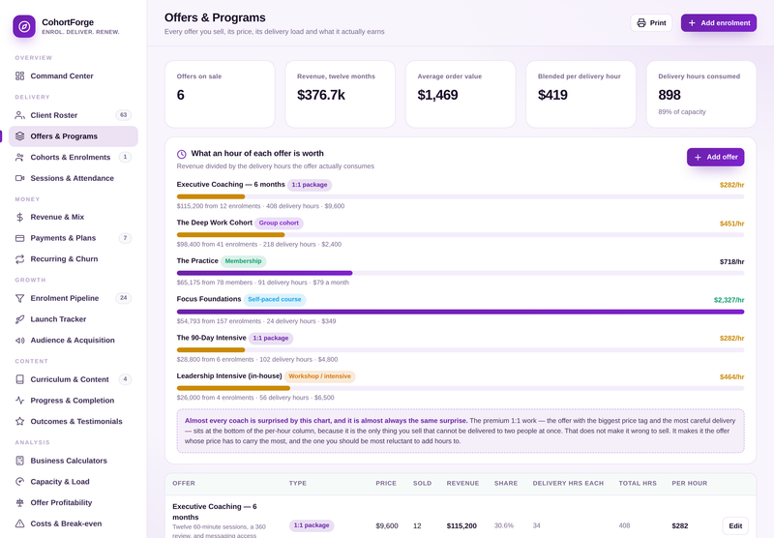Image resolution: width=774 pixels, height=538 pixels.
Task: Click the Costs & Break-even warning icon
Action: [19, 523]
